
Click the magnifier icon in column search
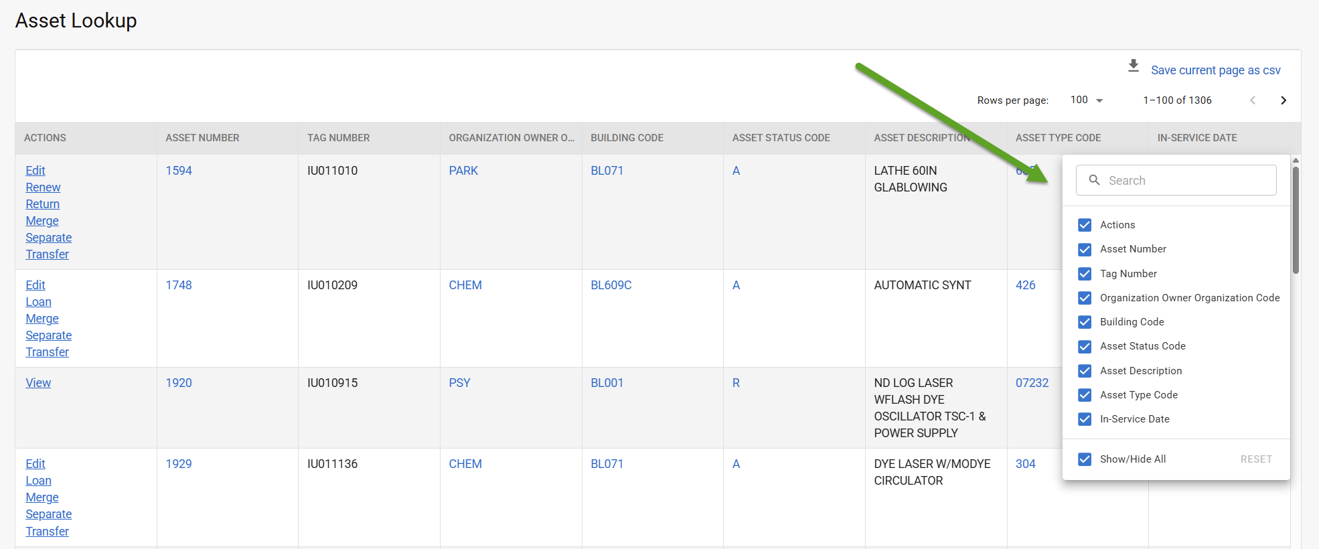pyautogui.click(x=1094, y=180)
